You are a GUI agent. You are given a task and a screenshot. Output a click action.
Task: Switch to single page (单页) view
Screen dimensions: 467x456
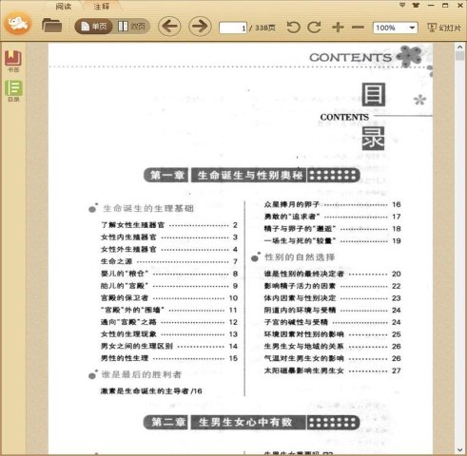pos(94,27)
